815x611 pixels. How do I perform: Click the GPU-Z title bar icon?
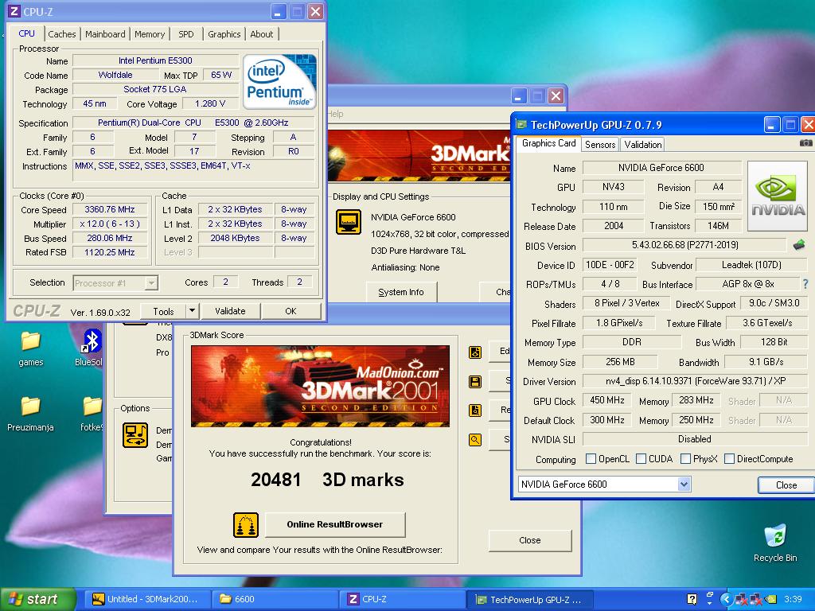tap(521, 124)
